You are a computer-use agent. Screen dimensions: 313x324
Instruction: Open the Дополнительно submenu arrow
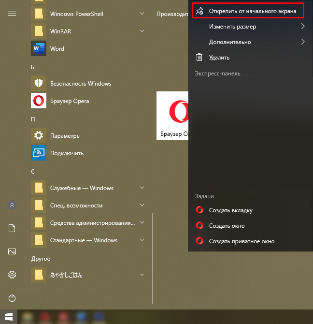303,42
